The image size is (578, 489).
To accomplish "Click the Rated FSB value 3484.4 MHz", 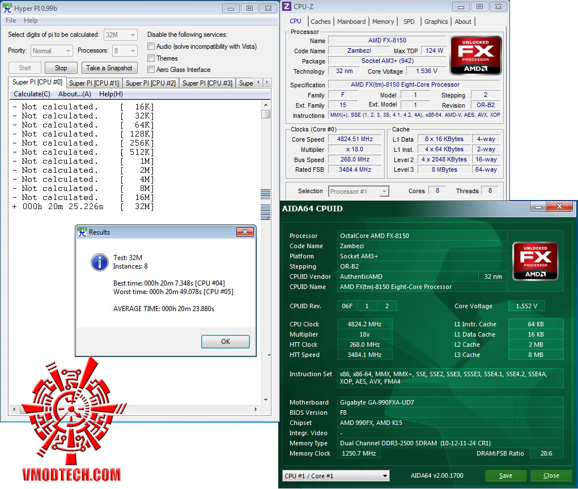I will click(x=355, y=169).
